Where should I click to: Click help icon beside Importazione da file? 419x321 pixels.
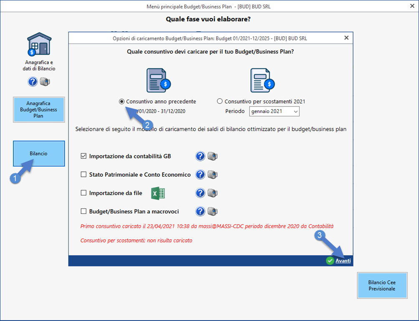[200, 193]
